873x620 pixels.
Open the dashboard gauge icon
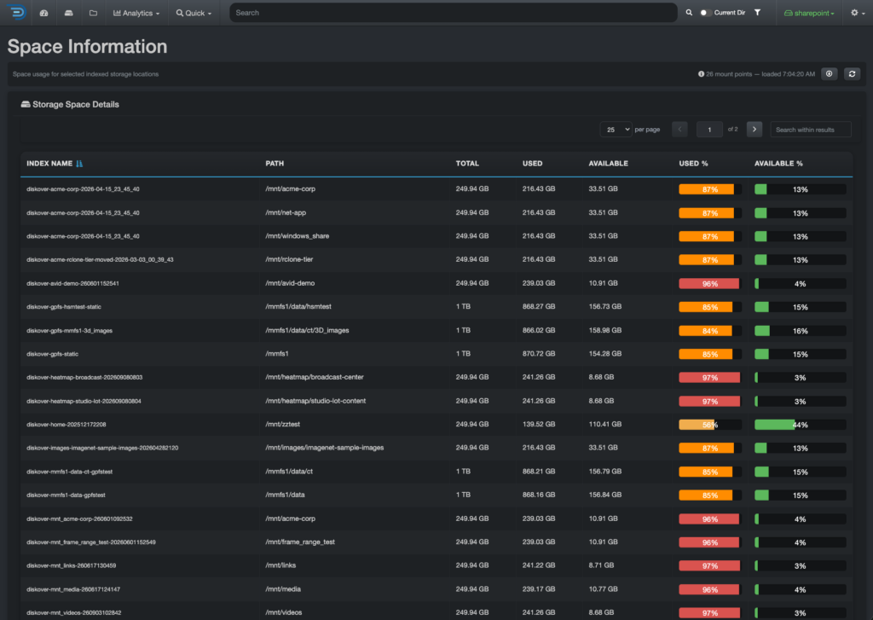tap(43, 13)
